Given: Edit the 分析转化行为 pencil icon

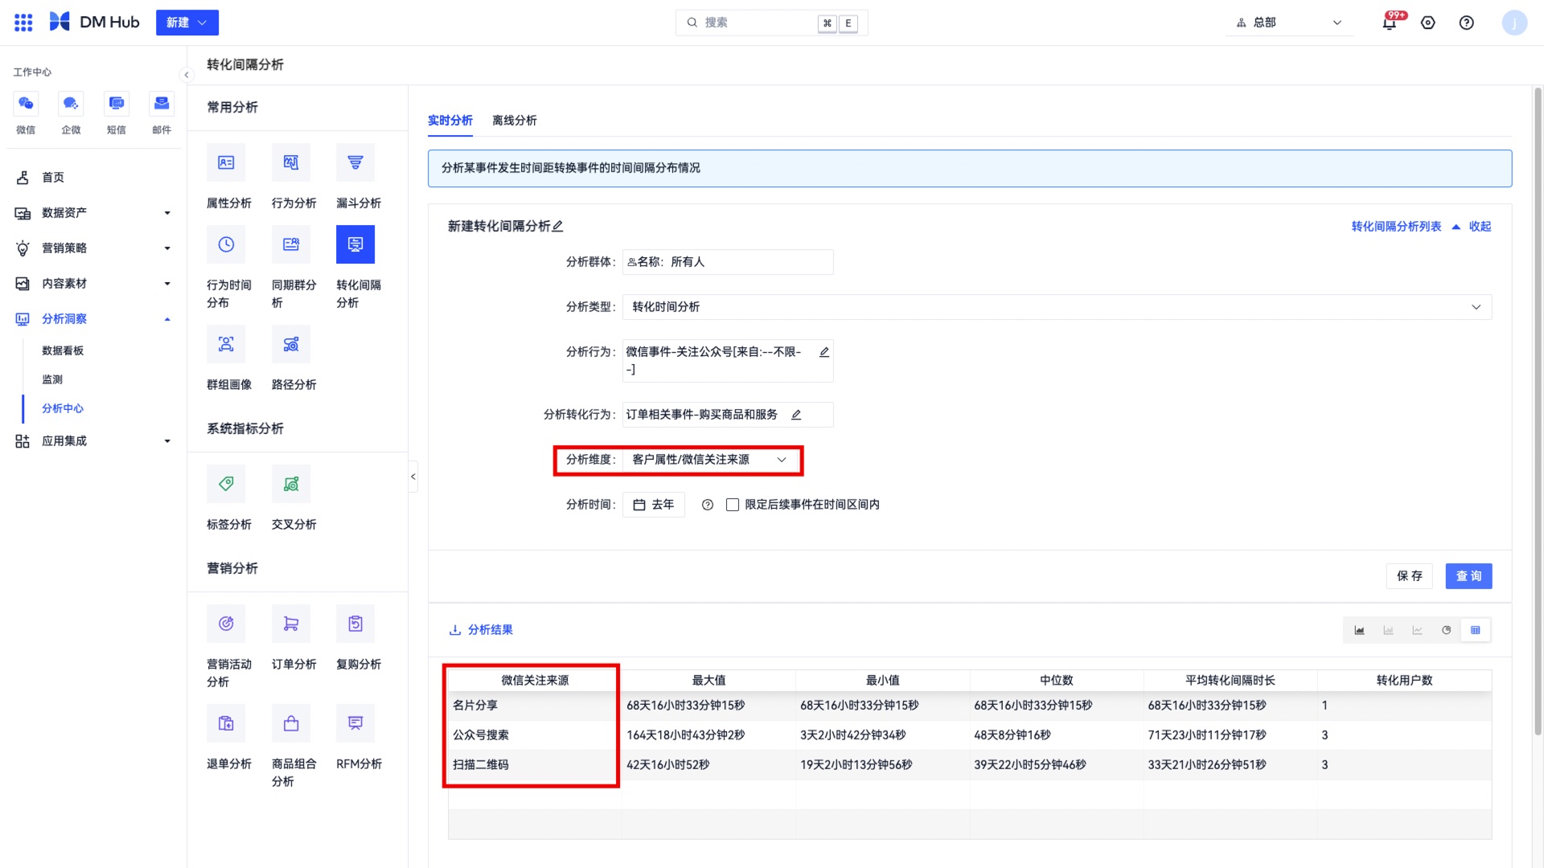Looking at the screenshot, I should pos(796,415).
